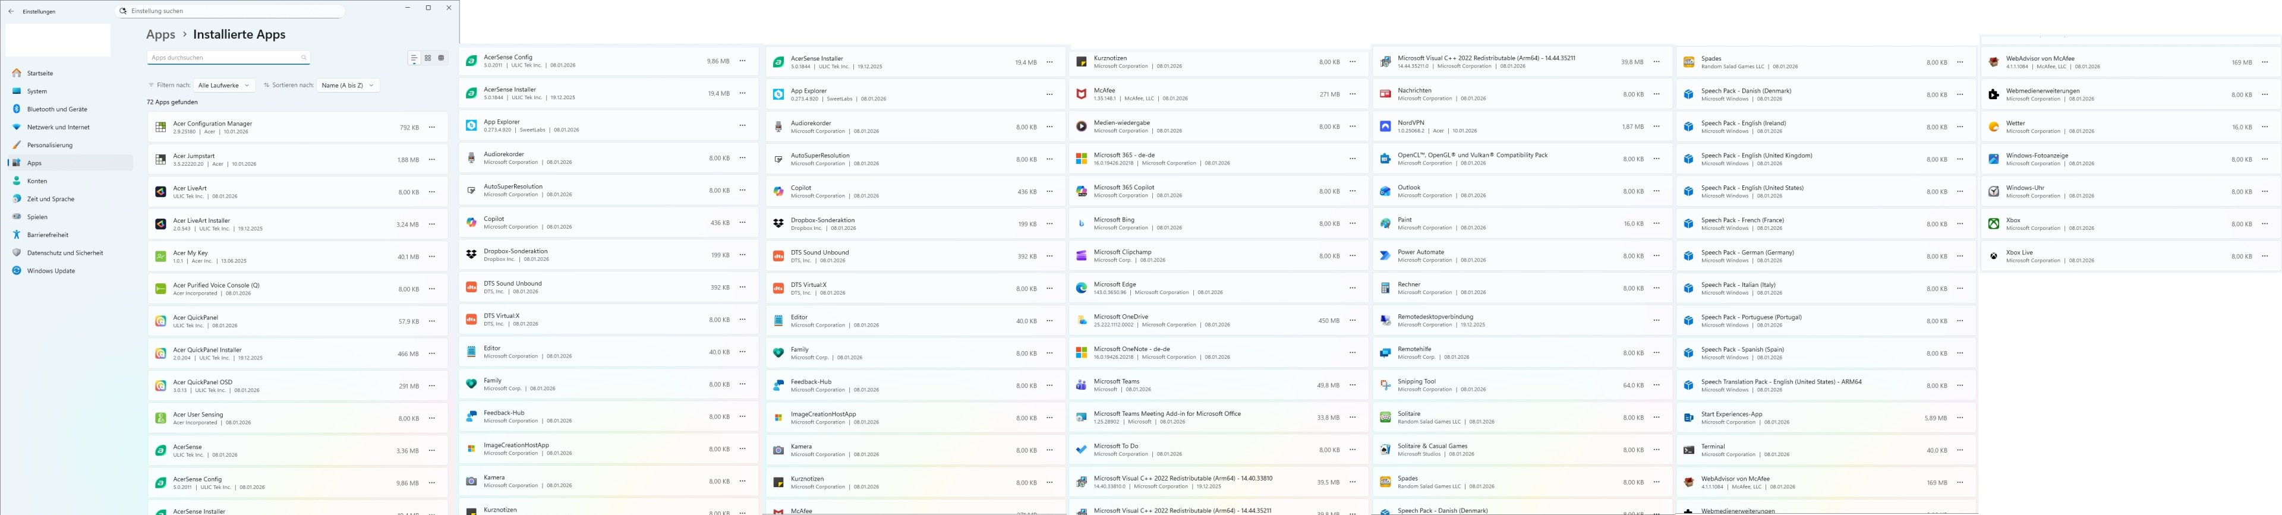The height and width of the screenshot is (515, 2282).
Task: Open more options for Microsoft 365 Copilot
Action: [x=1353, y=191]
